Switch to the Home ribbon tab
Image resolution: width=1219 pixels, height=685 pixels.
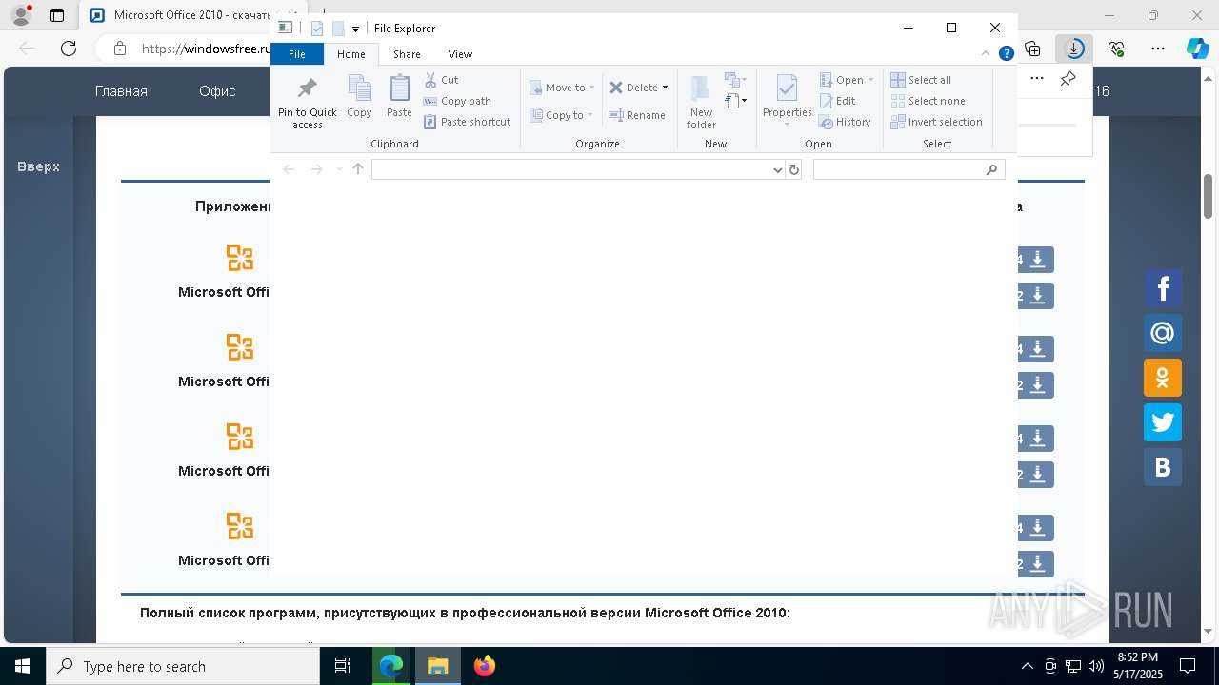[351, 54]
